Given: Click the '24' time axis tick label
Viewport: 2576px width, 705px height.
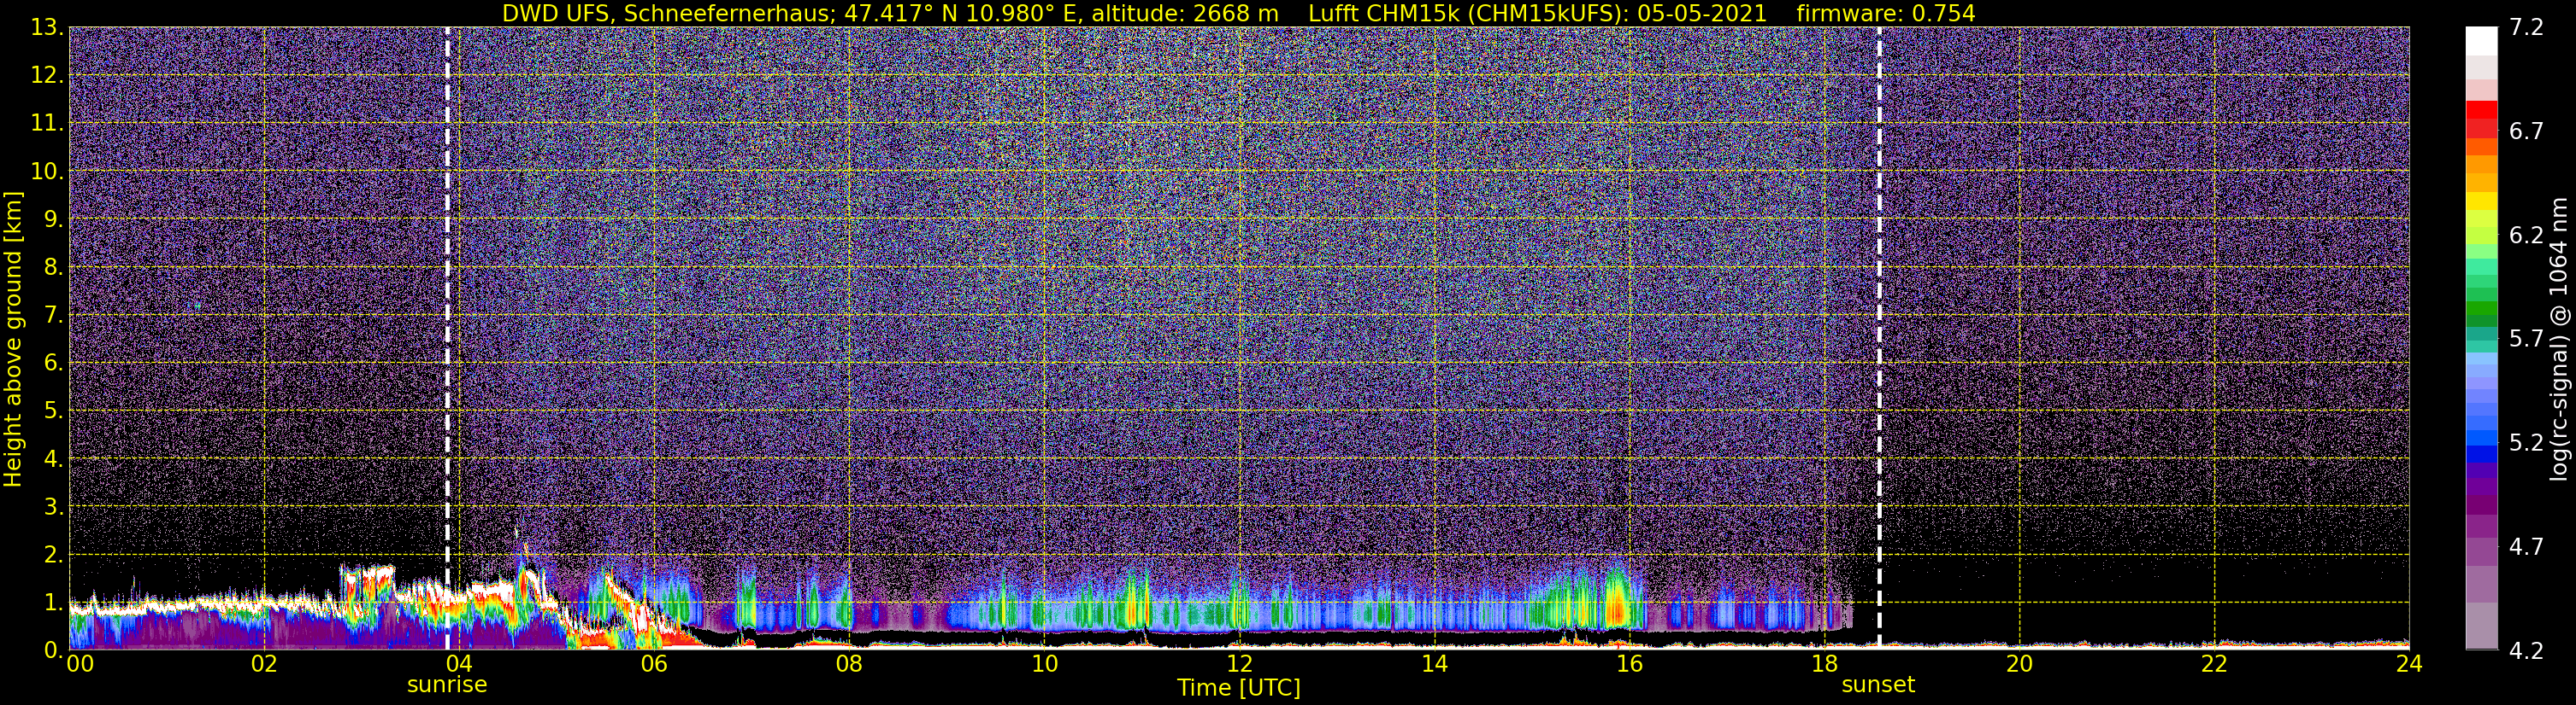Looking at the screenshot, I should point(2409,664).
